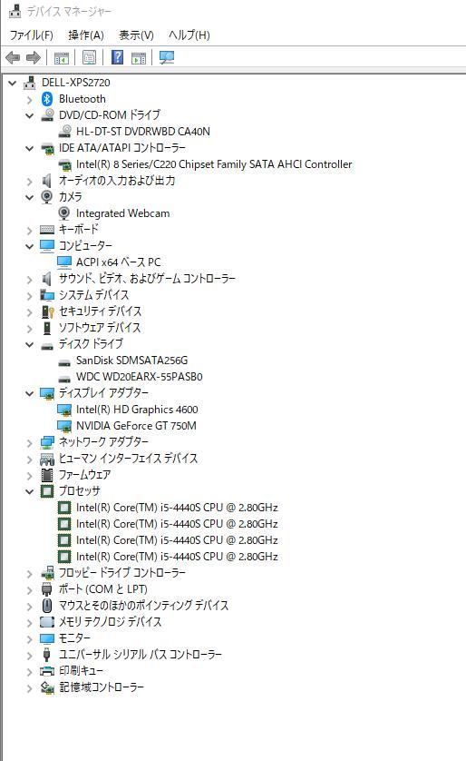Open the ファイル(F) menu
466x761 pixels.
pyautogui.click(x=31, y=35)
